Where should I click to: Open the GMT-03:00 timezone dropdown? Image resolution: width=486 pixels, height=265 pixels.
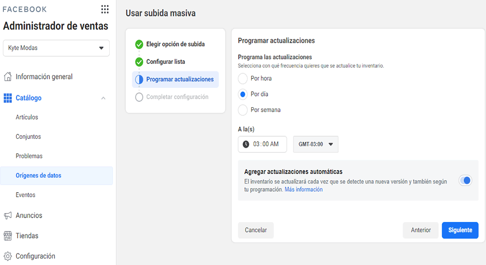pos(316,144)
